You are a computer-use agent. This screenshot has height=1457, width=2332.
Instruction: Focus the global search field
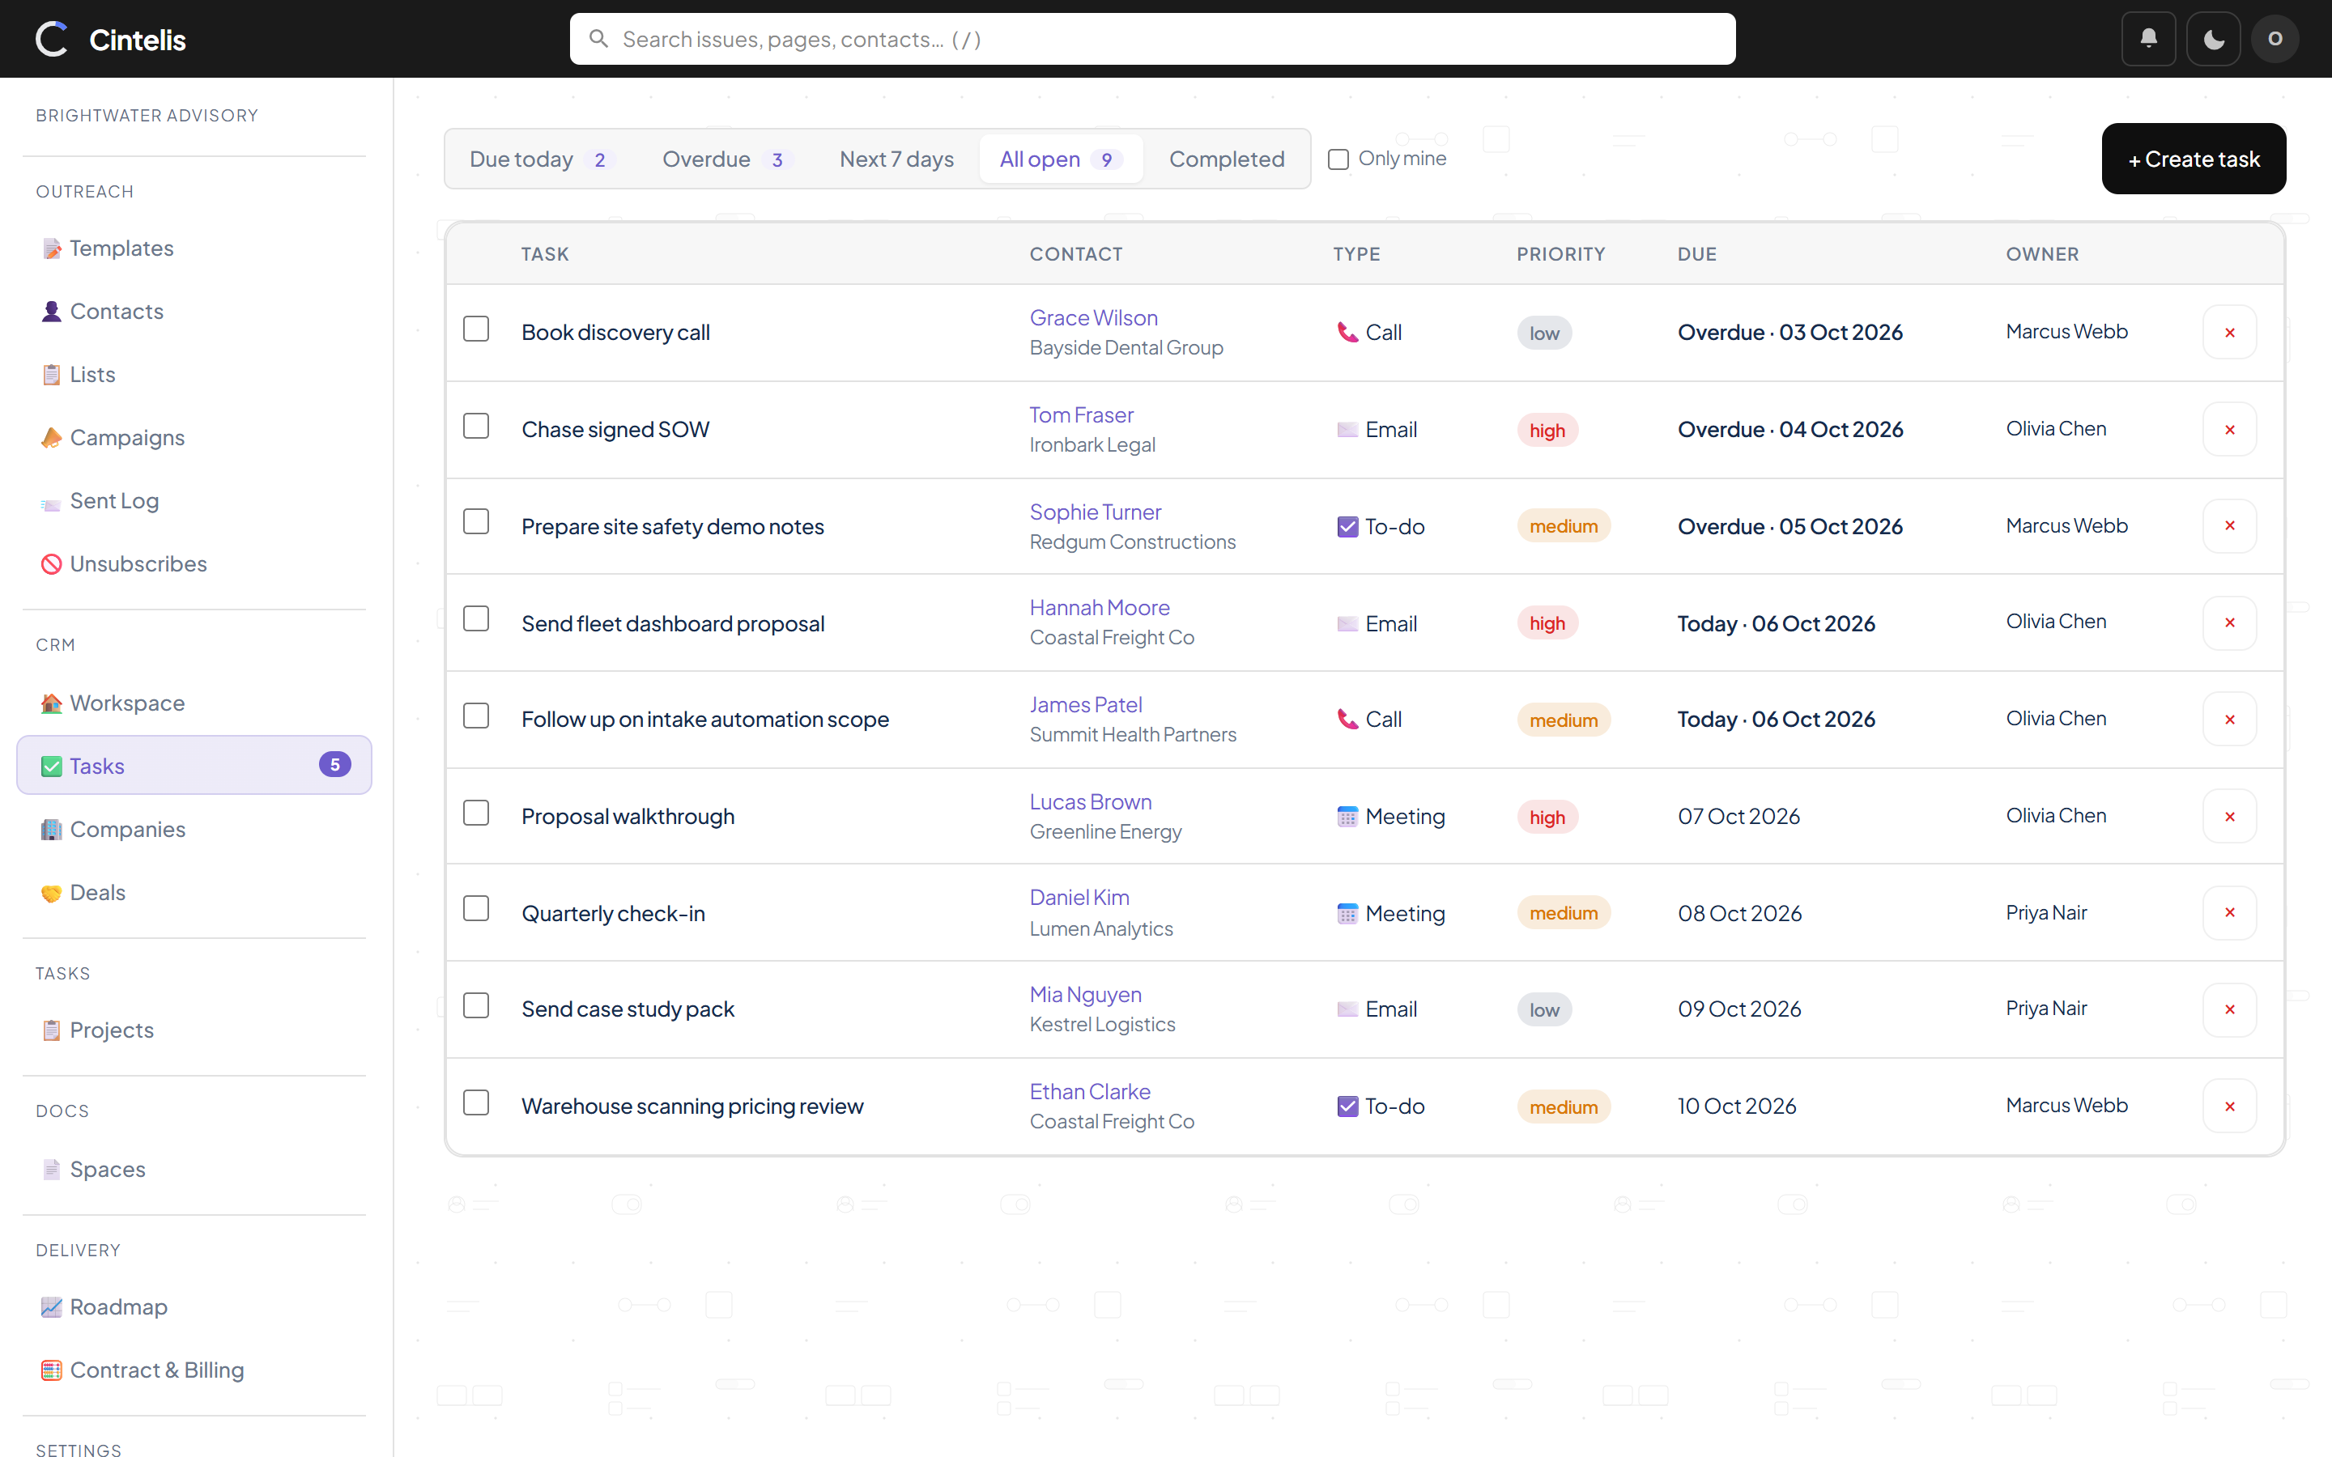pos(1152,39)
